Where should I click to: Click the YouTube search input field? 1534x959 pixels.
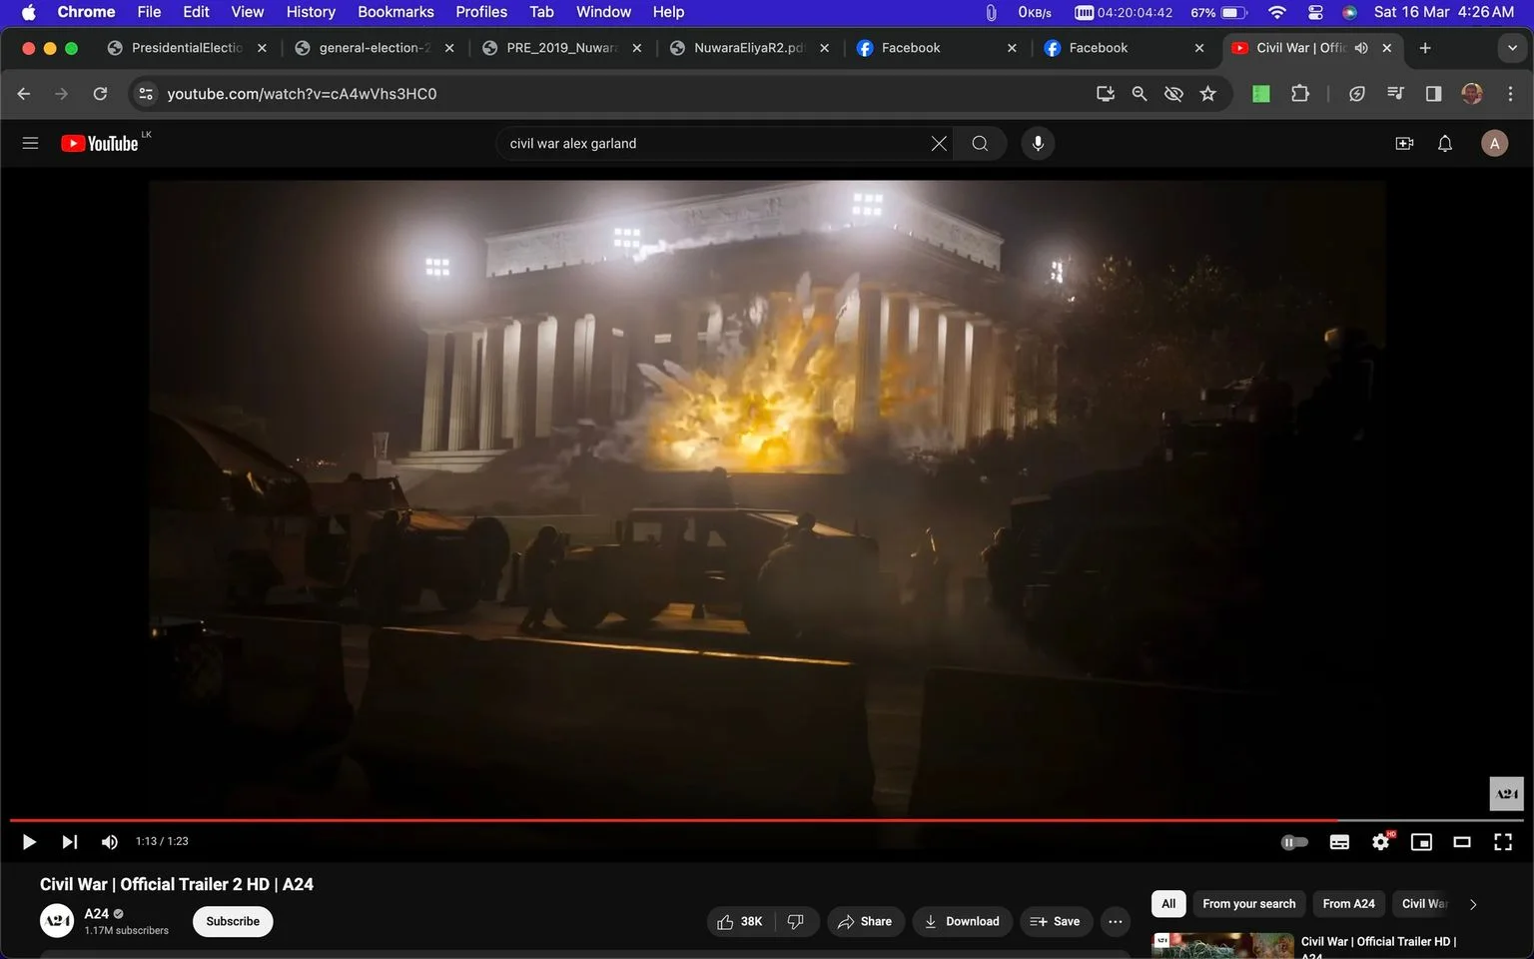point(714,144)
